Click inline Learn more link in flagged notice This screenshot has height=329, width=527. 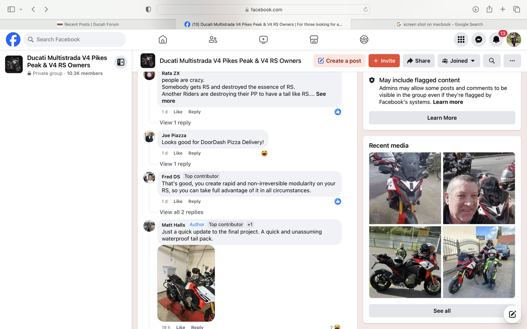pyautogui.click(x=448, y=102)
